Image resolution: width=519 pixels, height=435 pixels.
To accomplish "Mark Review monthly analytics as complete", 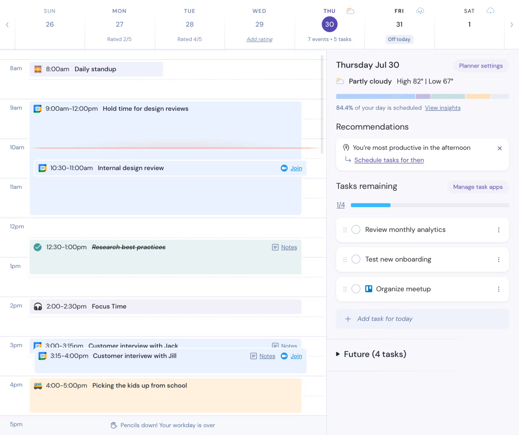I will tap(356, 230).
